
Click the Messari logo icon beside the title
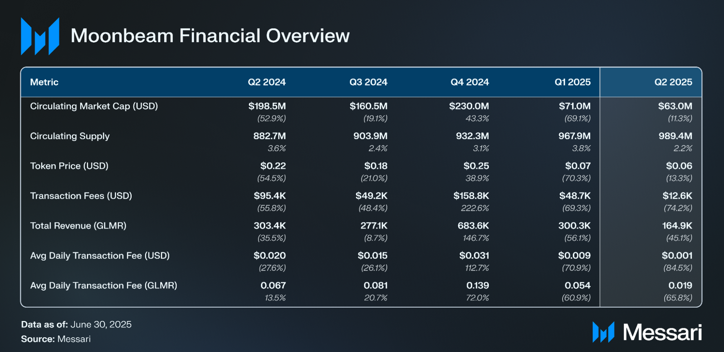(40, 36)
